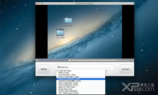Click the MPEG Video folder in preview
The image size is (158, 95).
(60, 33)
